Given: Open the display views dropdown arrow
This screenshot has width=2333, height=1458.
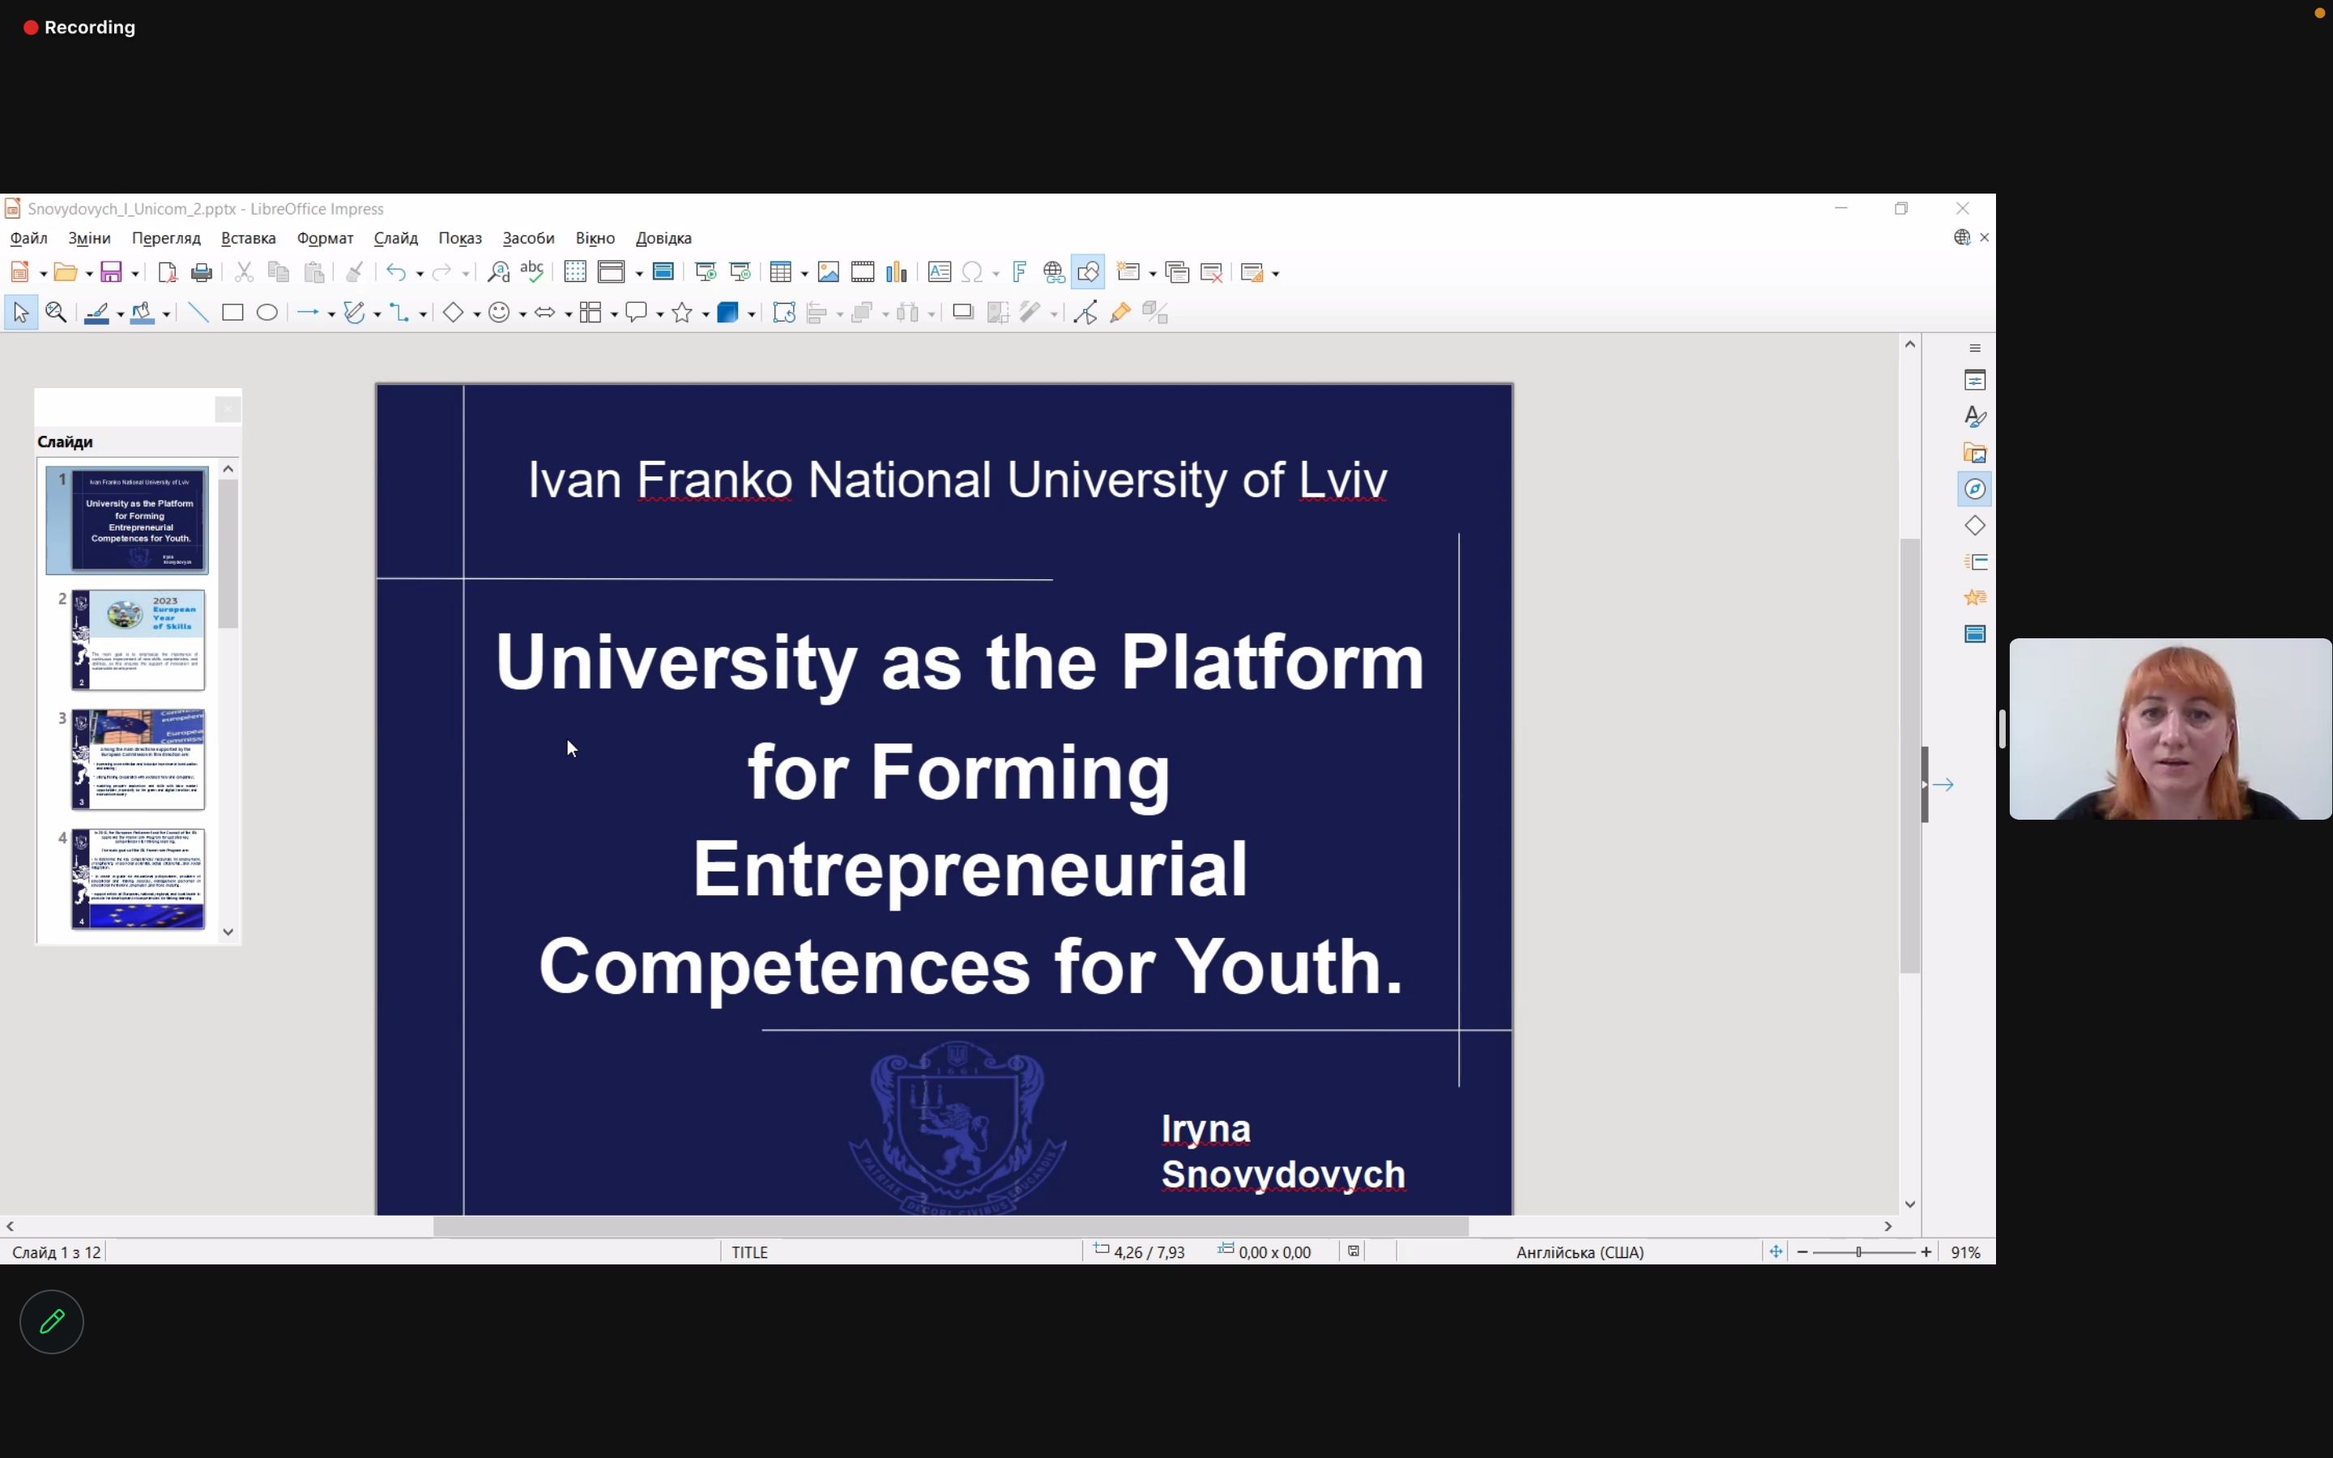Looking at the screenshot, I should click(x=639, y=274).
